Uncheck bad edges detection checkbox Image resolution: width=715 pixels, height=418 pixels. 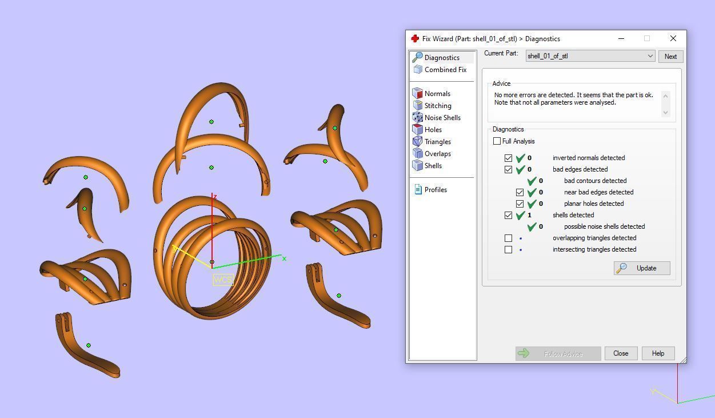[508, 169]
